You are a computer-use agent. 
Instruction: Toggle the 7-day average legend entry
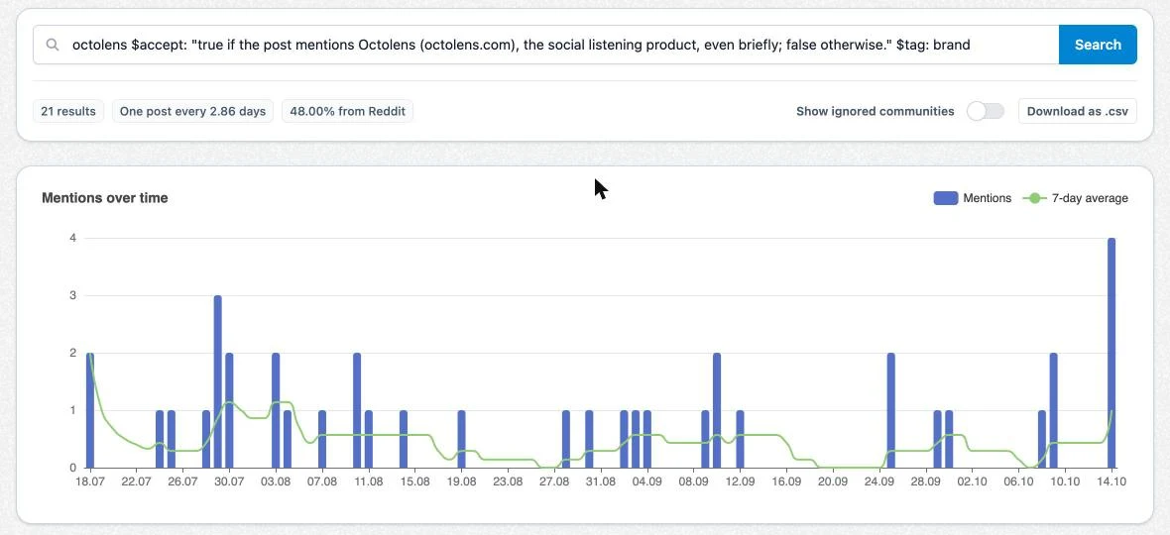[x=1075, y=198]
